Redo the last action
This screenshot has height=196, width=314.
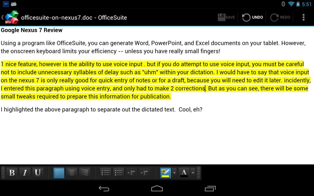[x=280, y=17]
